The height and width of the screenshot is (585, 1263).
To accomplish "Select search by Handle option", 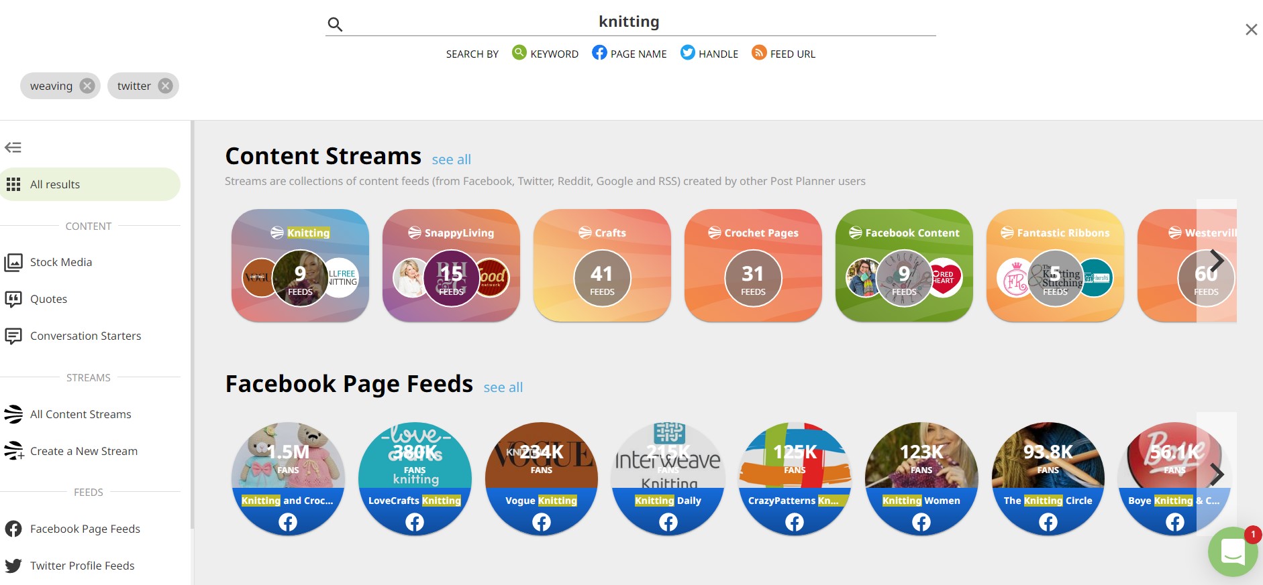I will [709, 54].
